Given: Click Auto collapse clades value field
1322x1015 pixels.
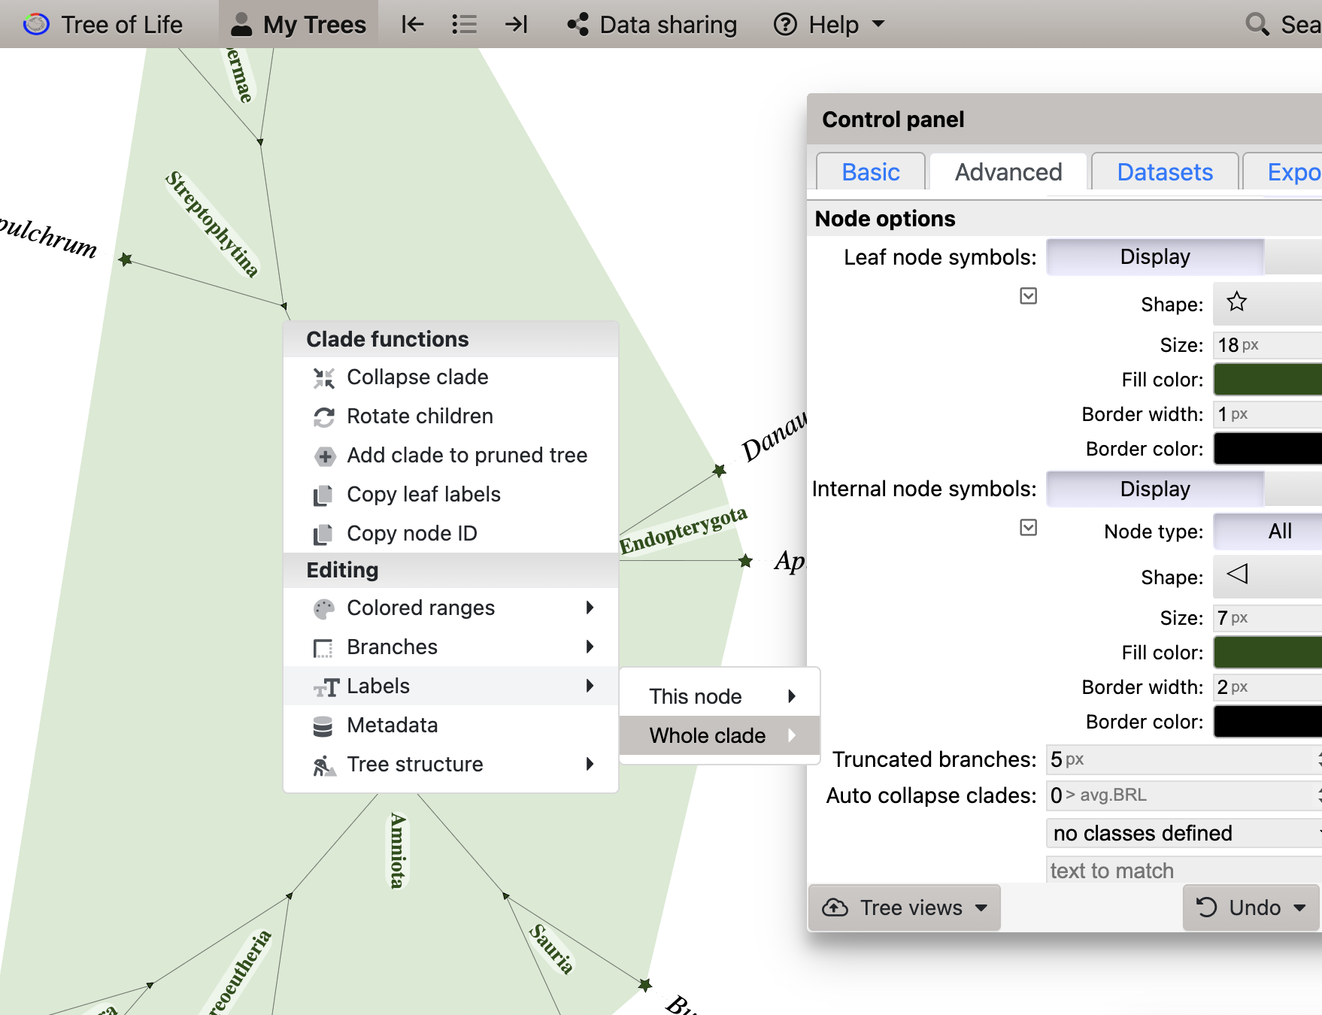Looking at the screenshot, I should [1184, 795].
